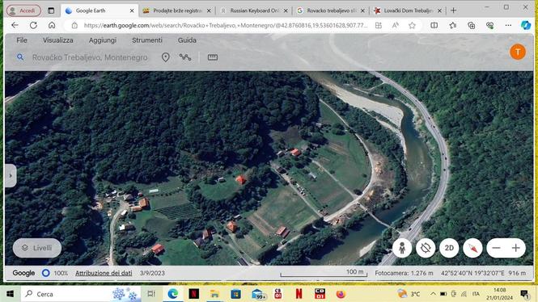Viewport: 538px width, 302px height.
Task: Click the Rovačko Trebaljevo search field
Action: tap(90, 57)
